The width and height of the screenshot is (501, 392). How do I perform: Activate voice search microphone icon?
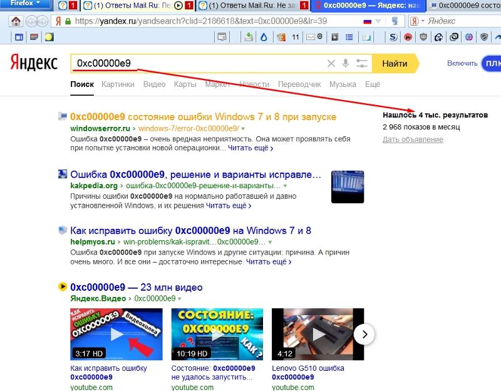pyautogui.click(x=346, y=64)
